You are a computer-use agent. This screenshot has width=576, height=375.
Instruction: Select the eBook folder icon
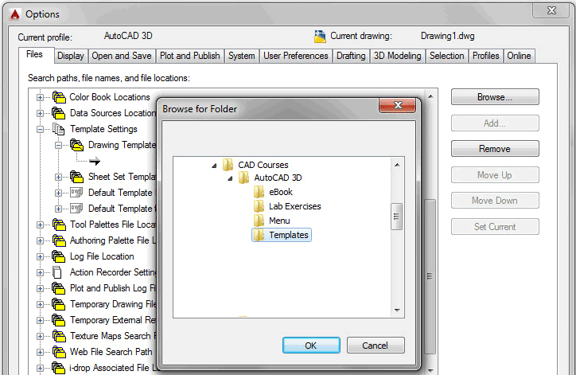pos(259,192)
